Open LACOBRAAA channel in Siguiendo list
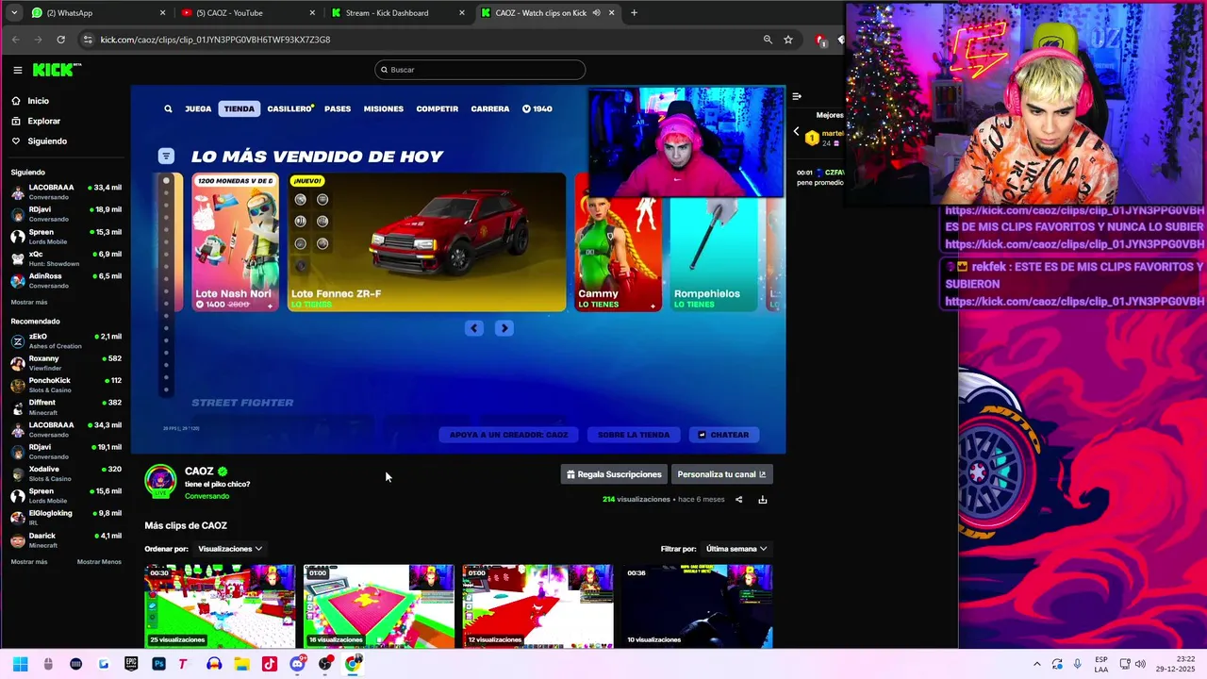 click(x=66, y=191)
